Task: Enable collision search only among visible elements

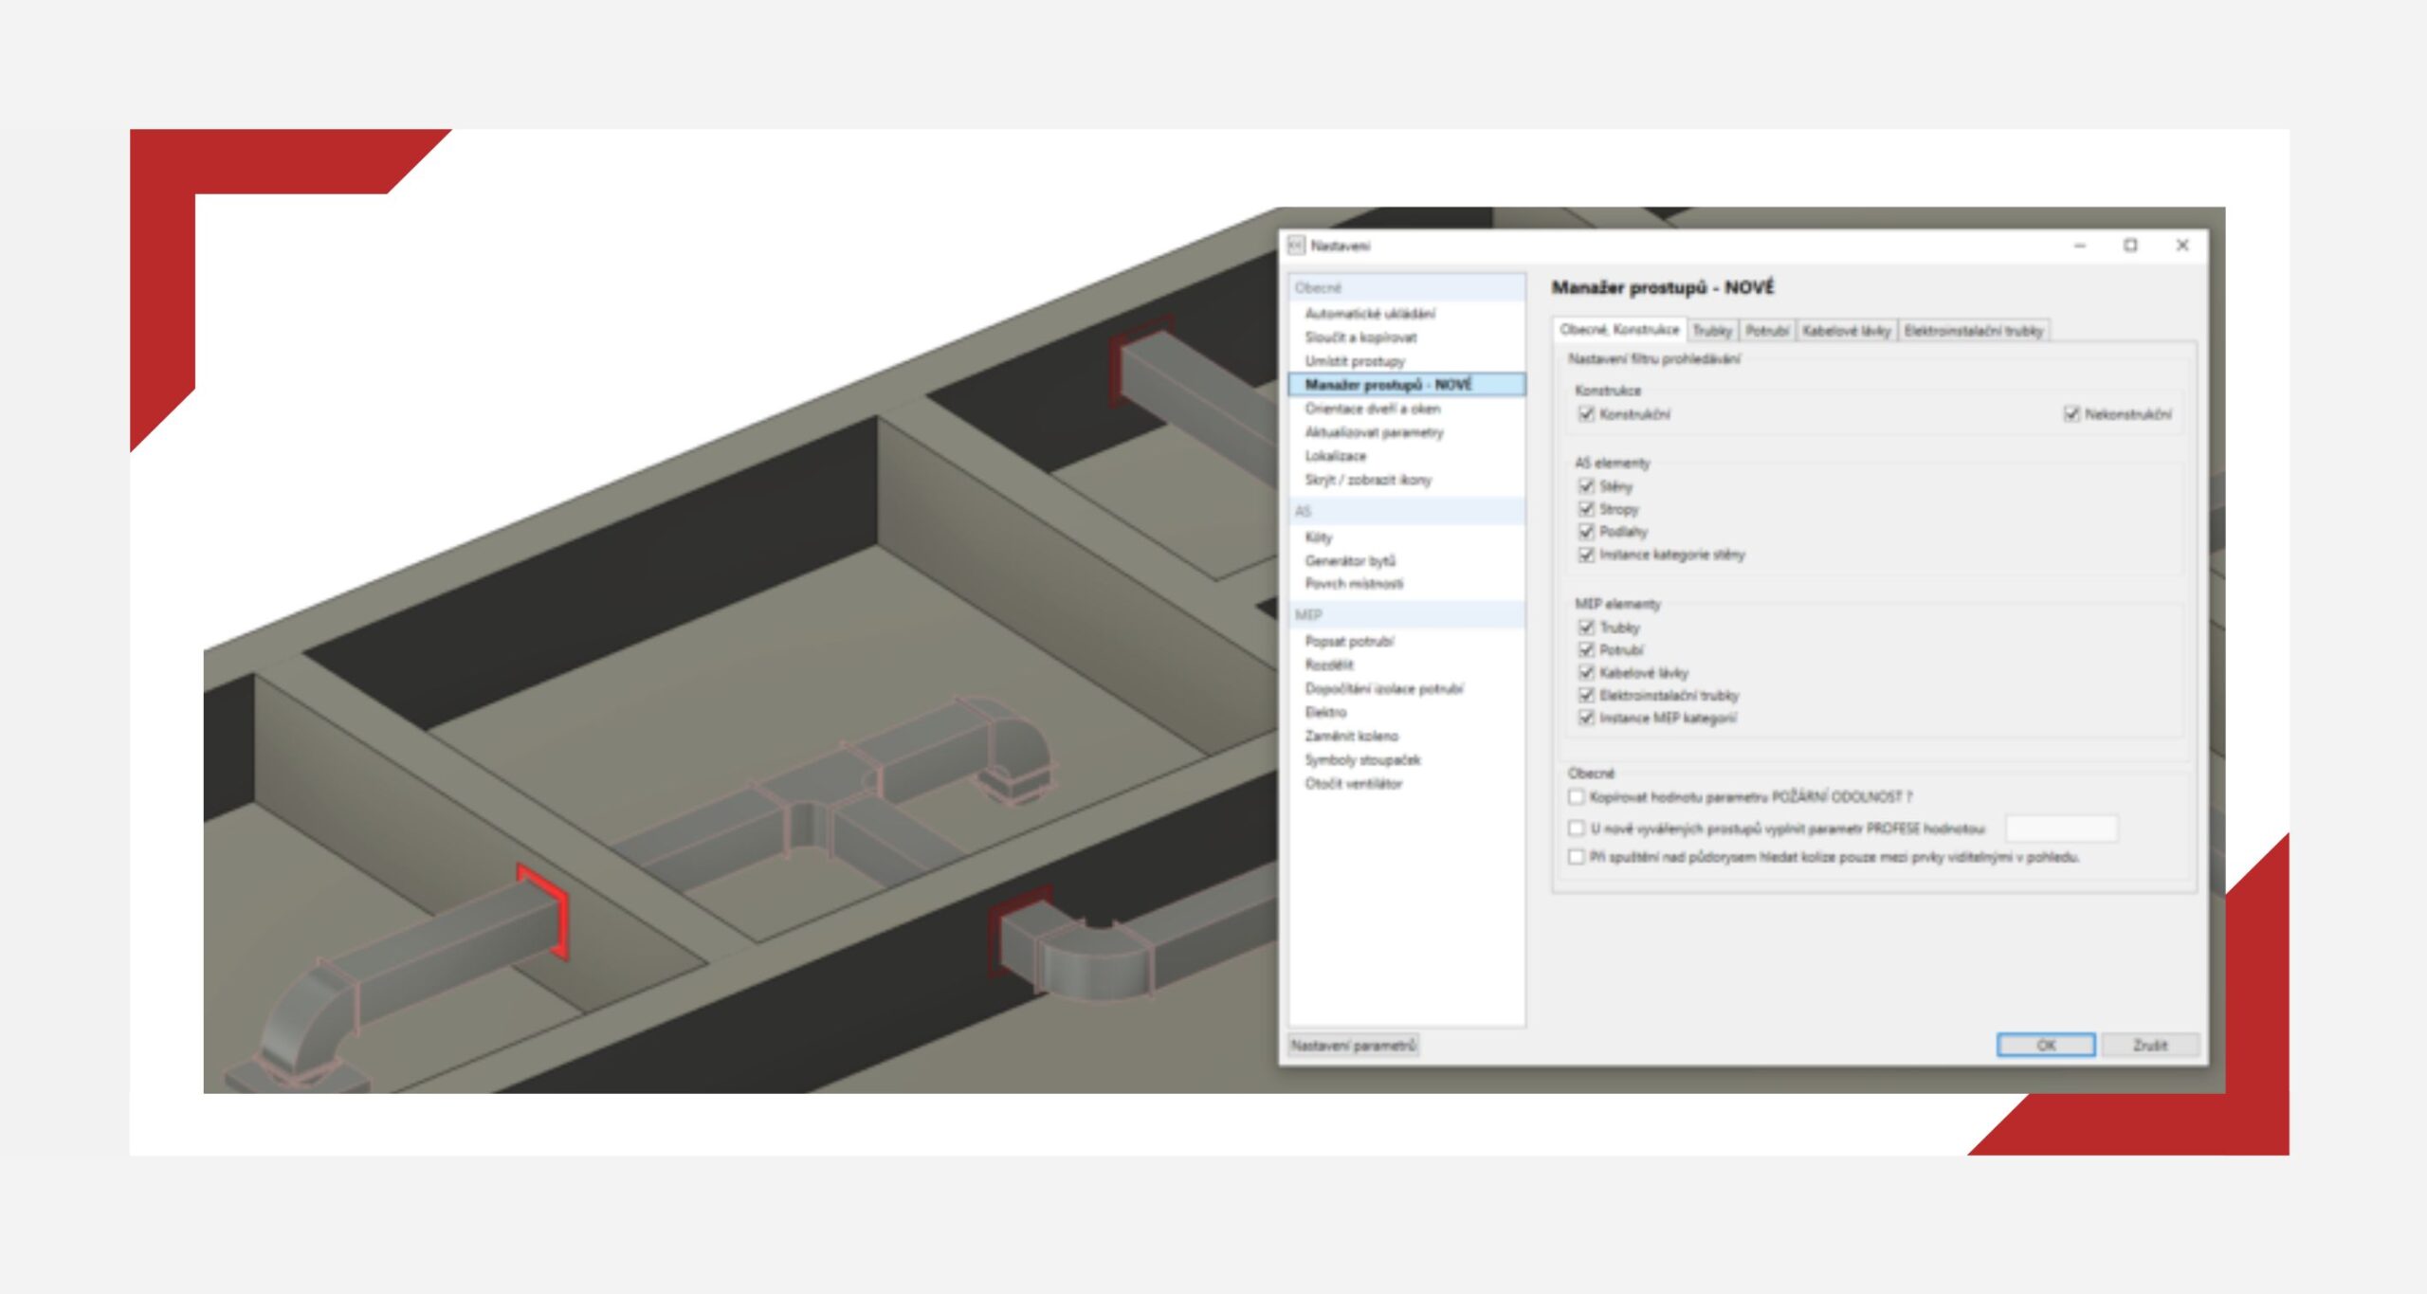Action: [x=1576, y=857]
